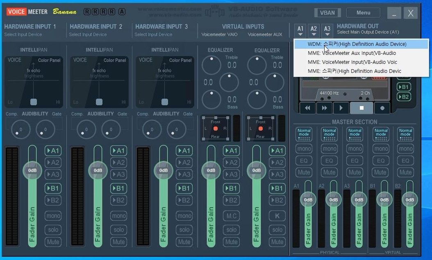Open Hardware Input 1 device selector
Viewport: 432px width, 260px height.
pos(23,34)
